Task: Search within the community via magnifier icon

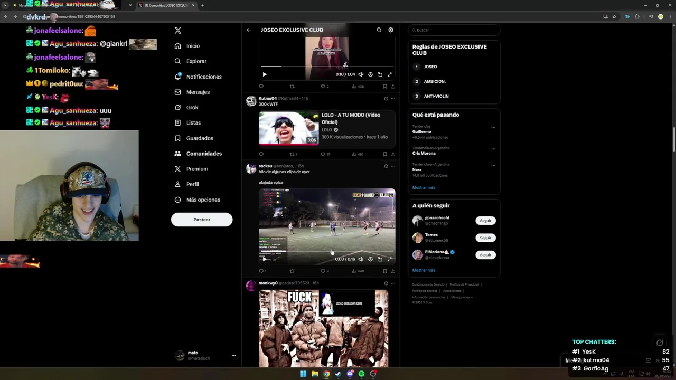Action: coord(379,30)
